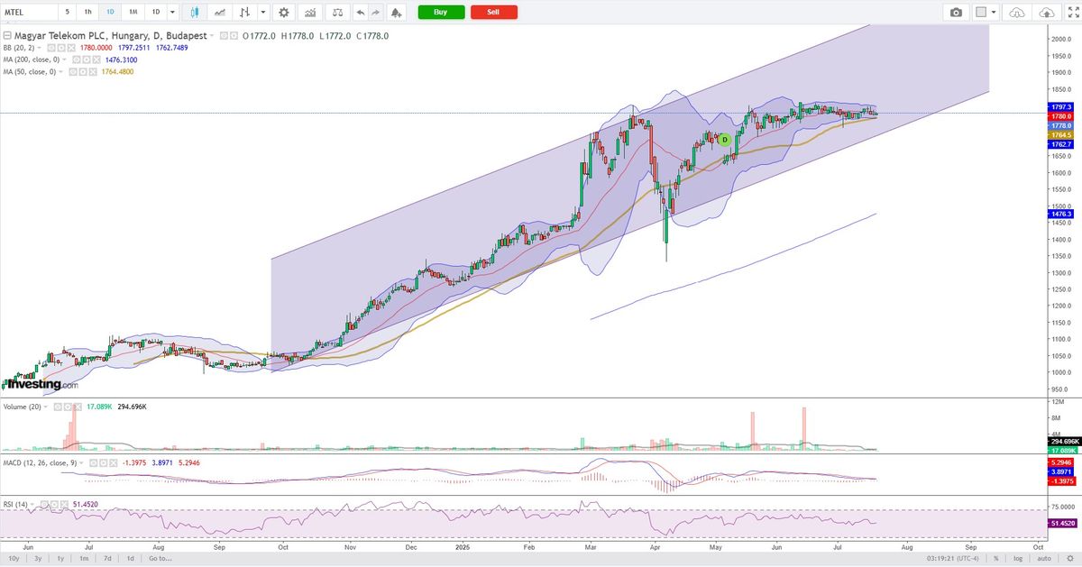Select the highlighted 1D interval
1082x567 pixels.
click(110, 13)
